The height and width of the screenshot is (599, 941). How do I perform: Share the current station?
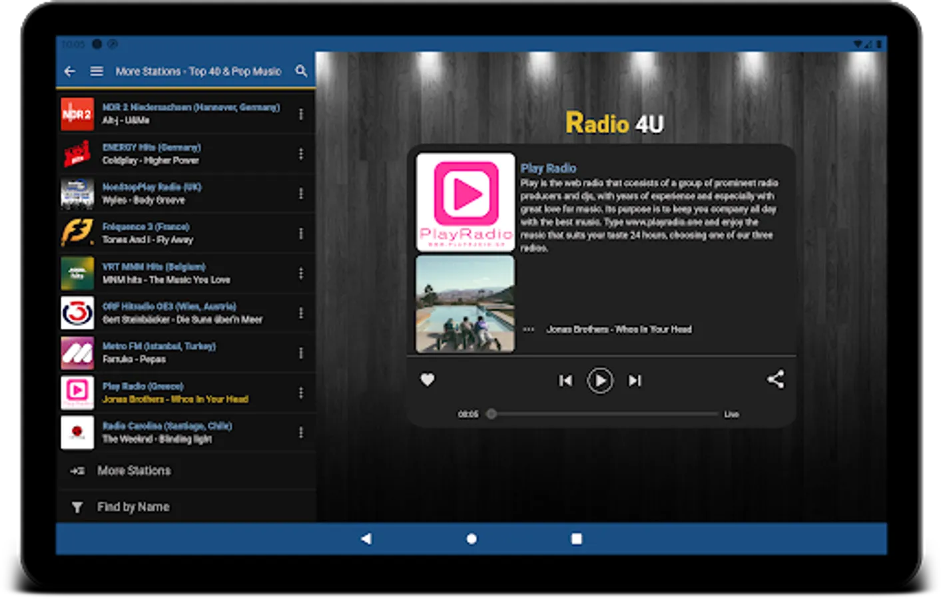[x=775, y=379]
